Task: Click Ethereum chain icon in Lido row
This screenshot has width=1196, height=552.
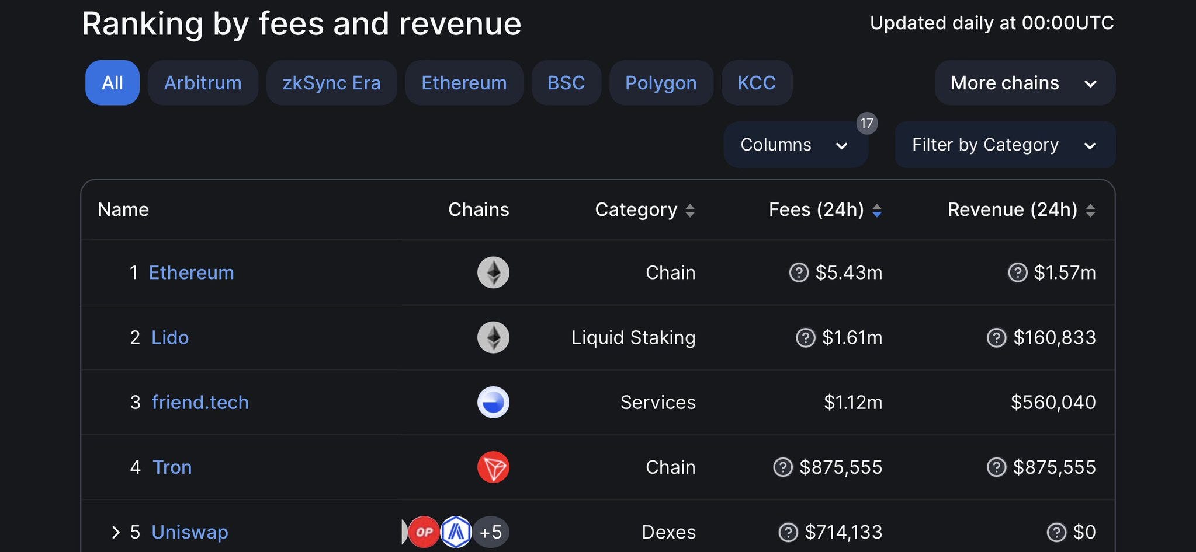Action: click(x=493, y=337)
